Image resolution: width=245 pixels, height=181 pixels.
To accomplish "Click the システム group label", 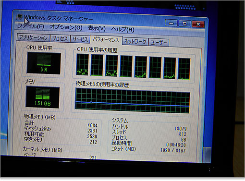I will (x=120, y=121).
